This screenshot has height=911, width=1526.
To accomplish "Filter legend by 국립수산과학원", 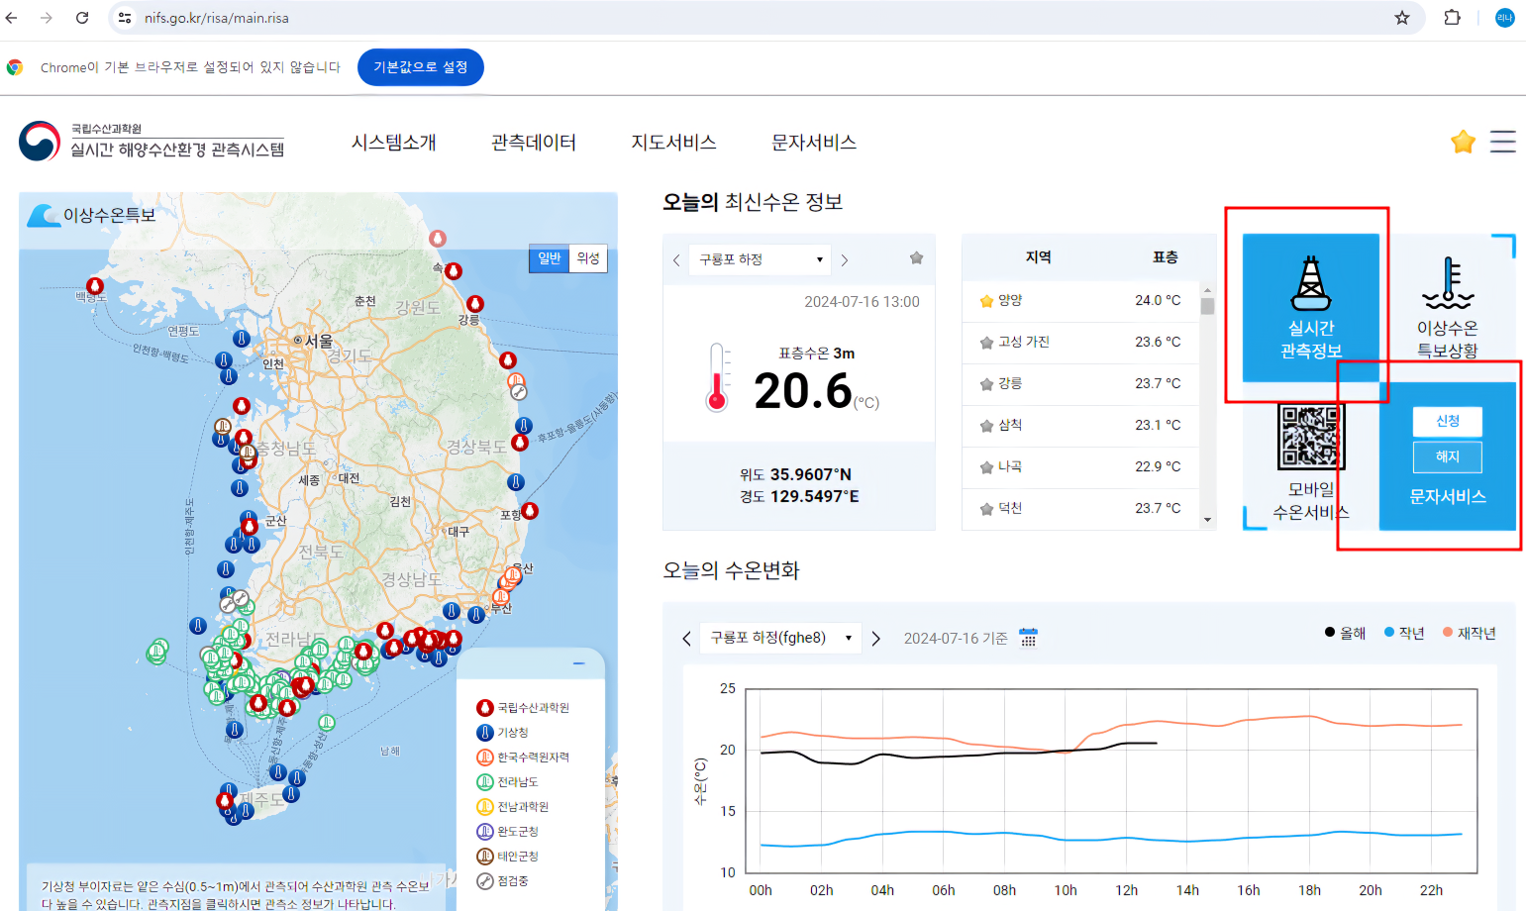I will pyautogui.click(x=523, y=708).
